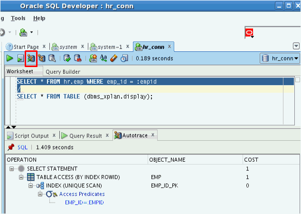Clear the worksheet with the eraser icon

coord(114,58)
